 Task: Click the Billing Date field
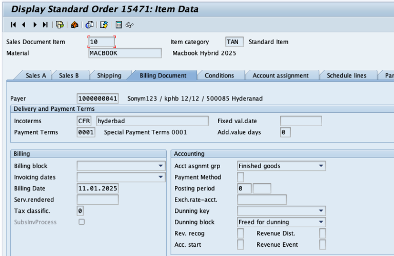tap(97, 188)
